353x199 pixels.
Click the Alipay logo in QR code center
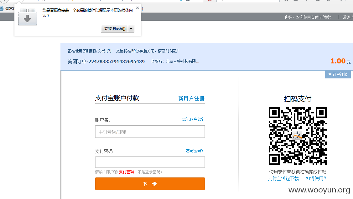(x=297, y=136)
